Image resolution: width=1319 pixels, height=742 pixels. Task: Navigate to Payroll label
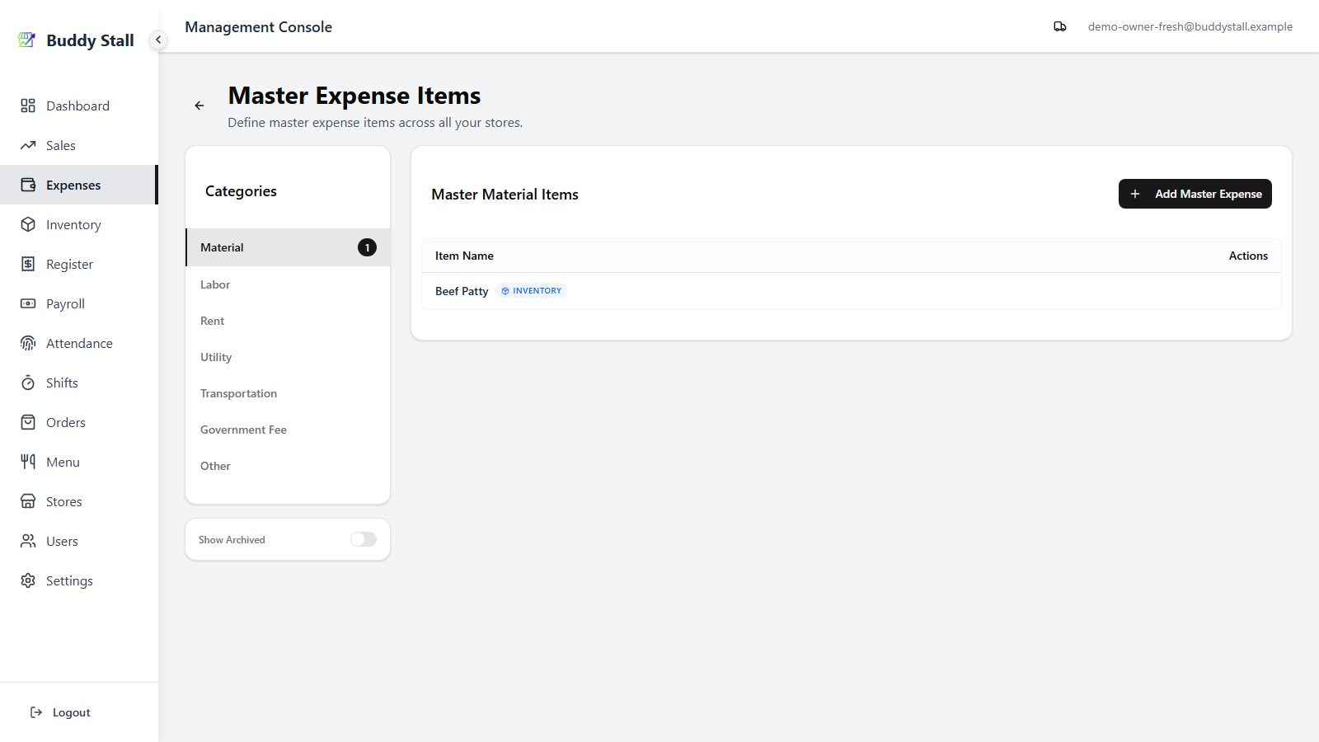coord(65,303)
